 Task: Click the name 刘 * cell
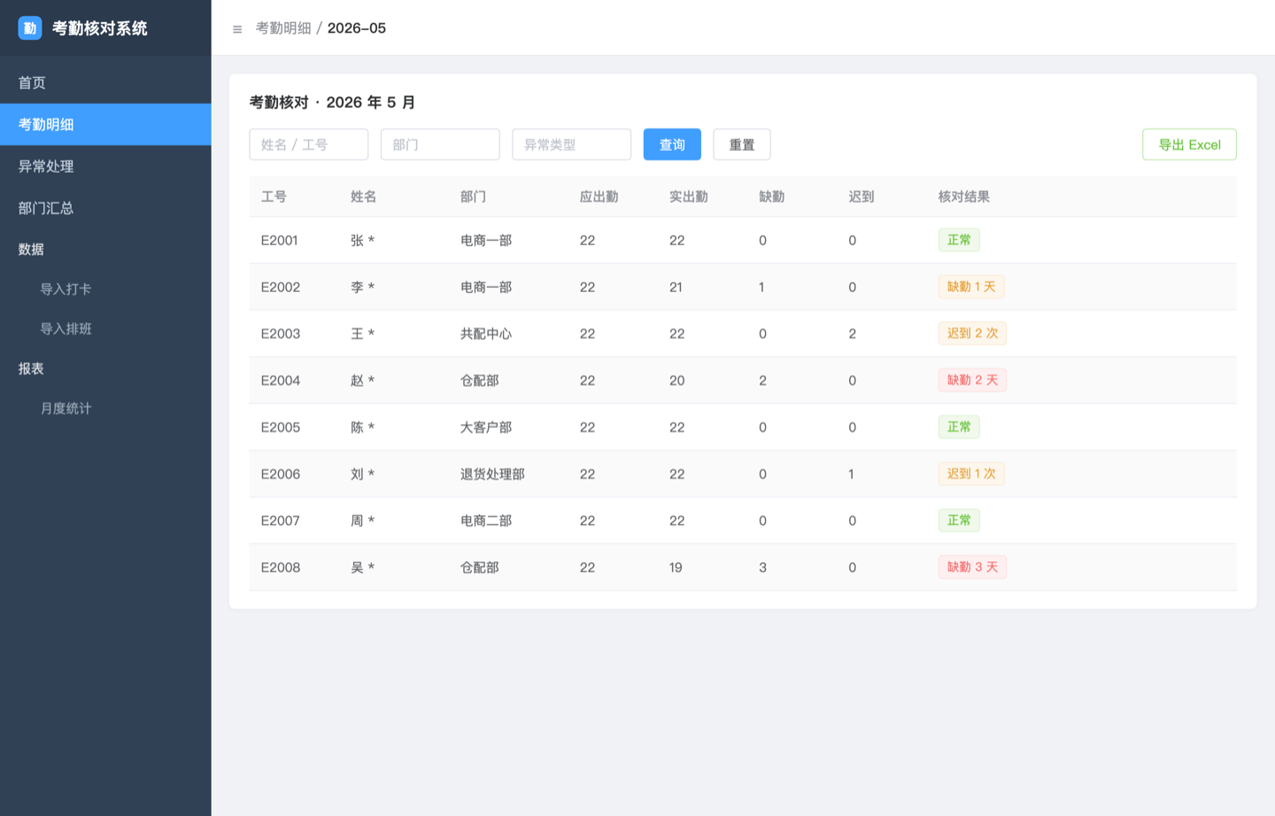click(363, 474)
